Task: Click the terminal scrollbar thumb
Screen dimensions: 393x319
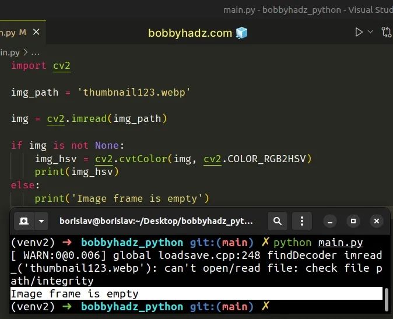Action: point(387,299)
